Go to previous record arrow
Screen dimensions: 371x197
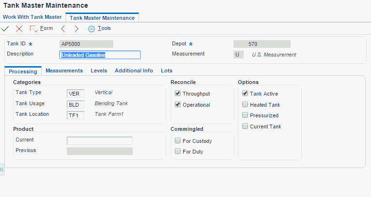(63, 29)
